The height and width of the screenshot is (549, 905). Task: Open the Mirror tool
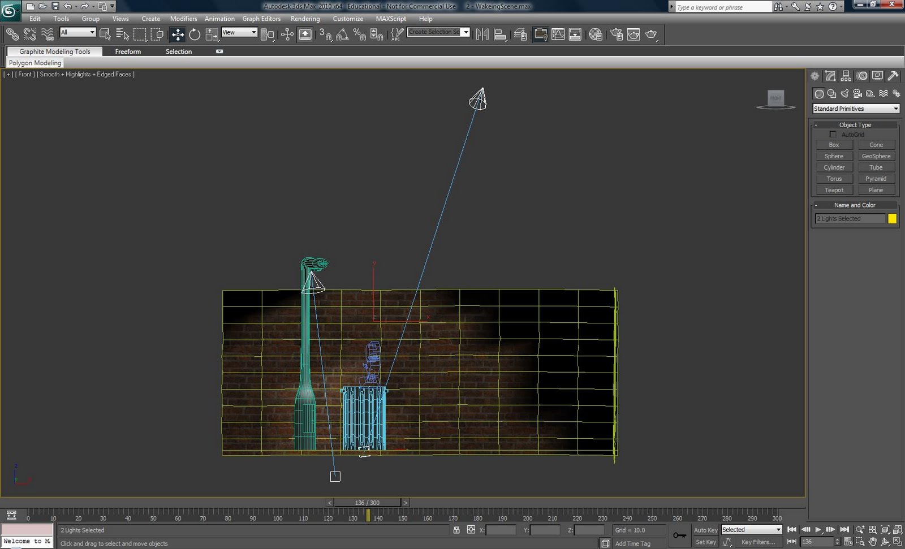pyautogui.click(x=481, y=34)
